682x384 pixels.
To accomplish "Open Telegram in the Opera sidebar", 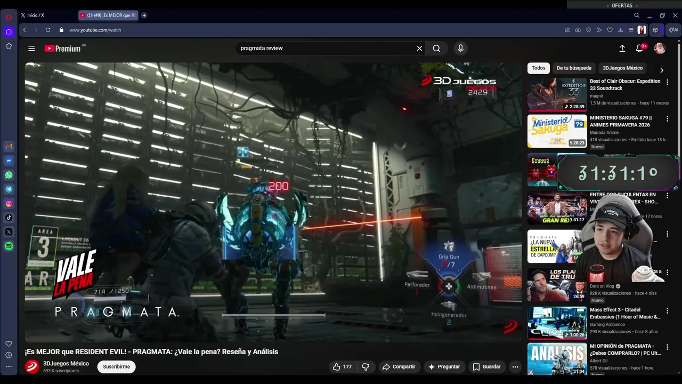I will [x=9, y=189].
